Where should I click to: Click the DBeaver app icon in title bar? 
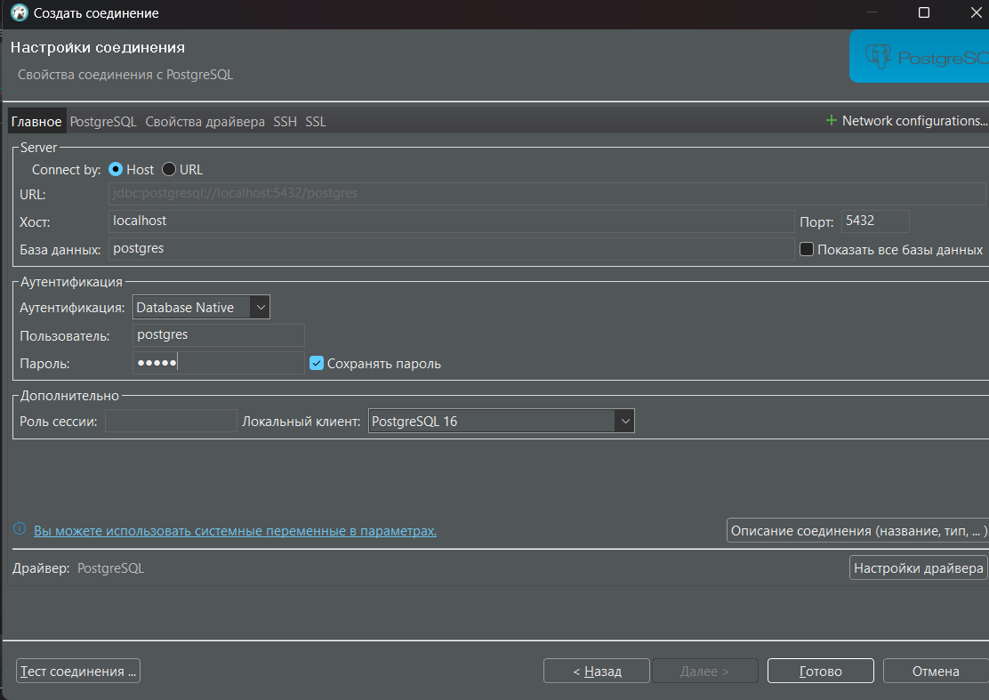[20, 12]
